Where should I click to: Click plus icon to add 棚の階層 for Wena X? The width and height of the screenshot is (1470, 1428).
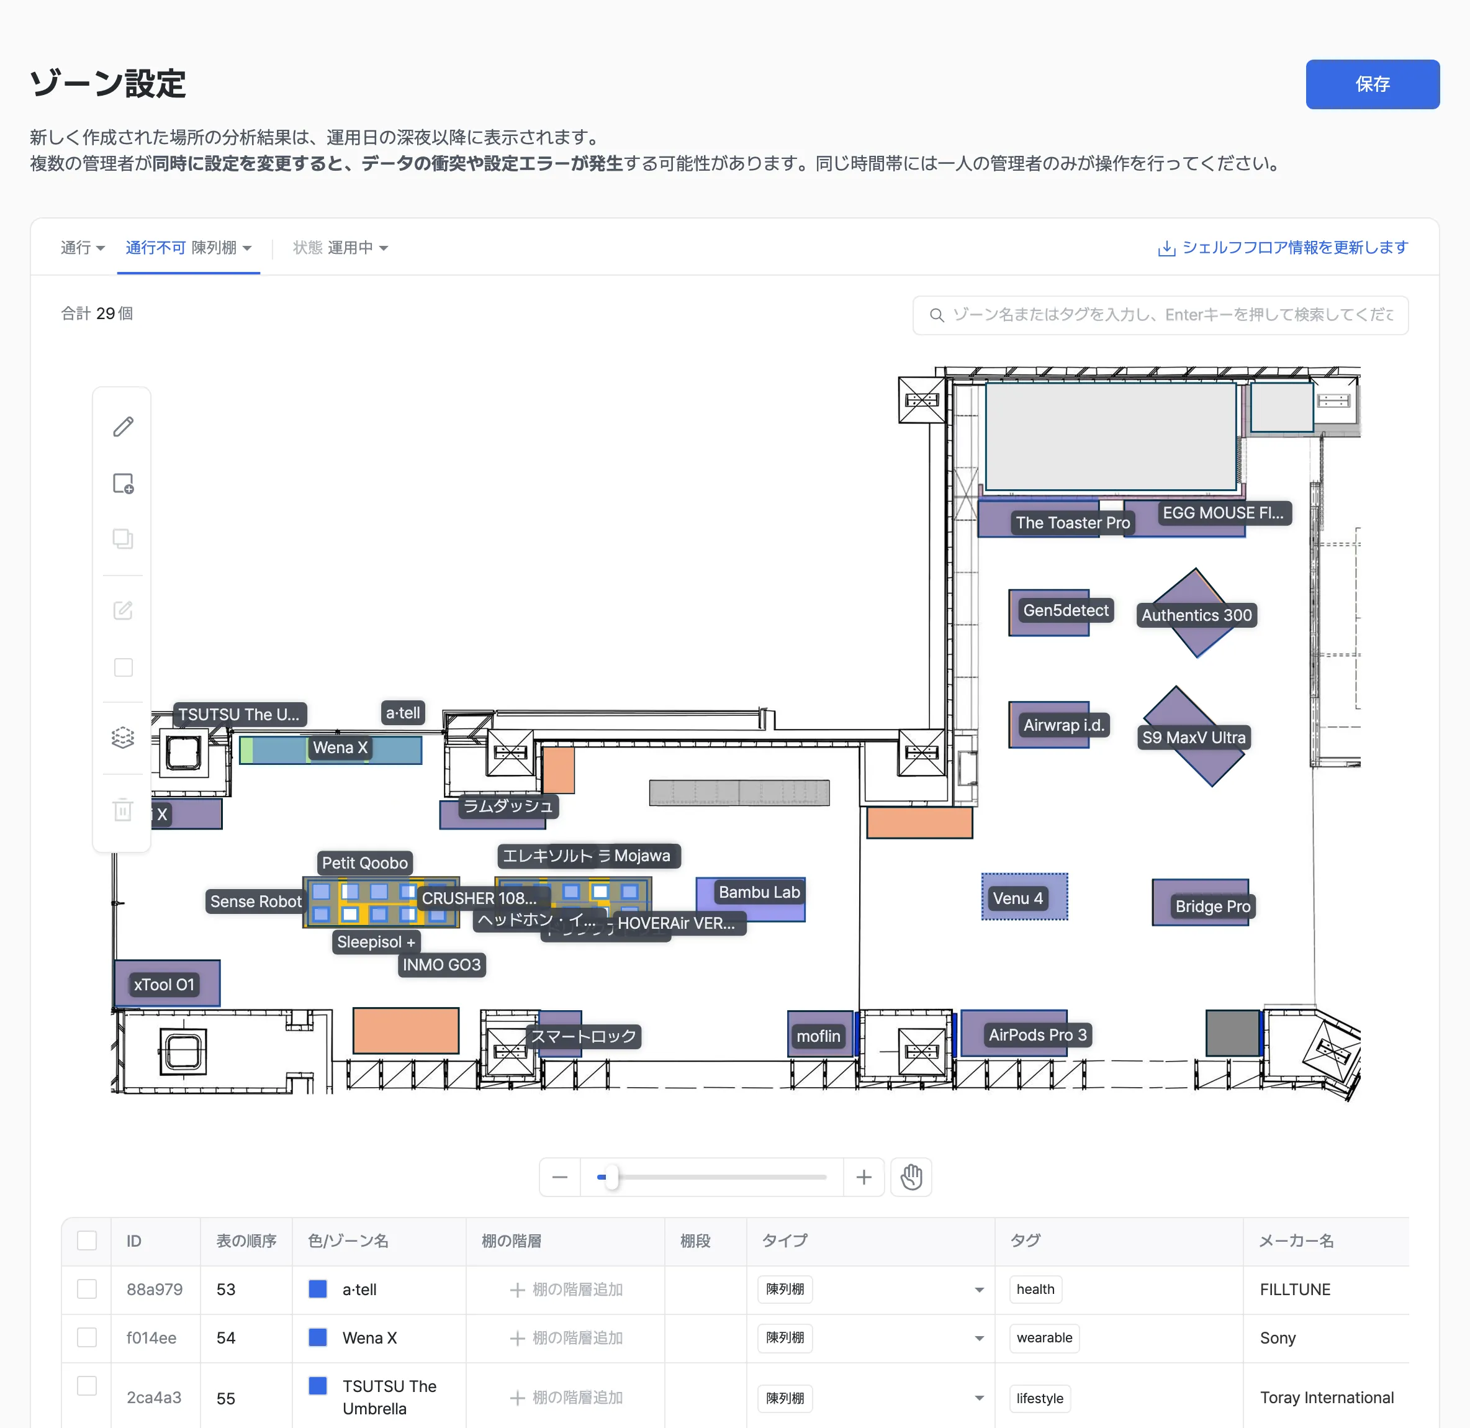pyautogui.click(x=516, y=1338)
